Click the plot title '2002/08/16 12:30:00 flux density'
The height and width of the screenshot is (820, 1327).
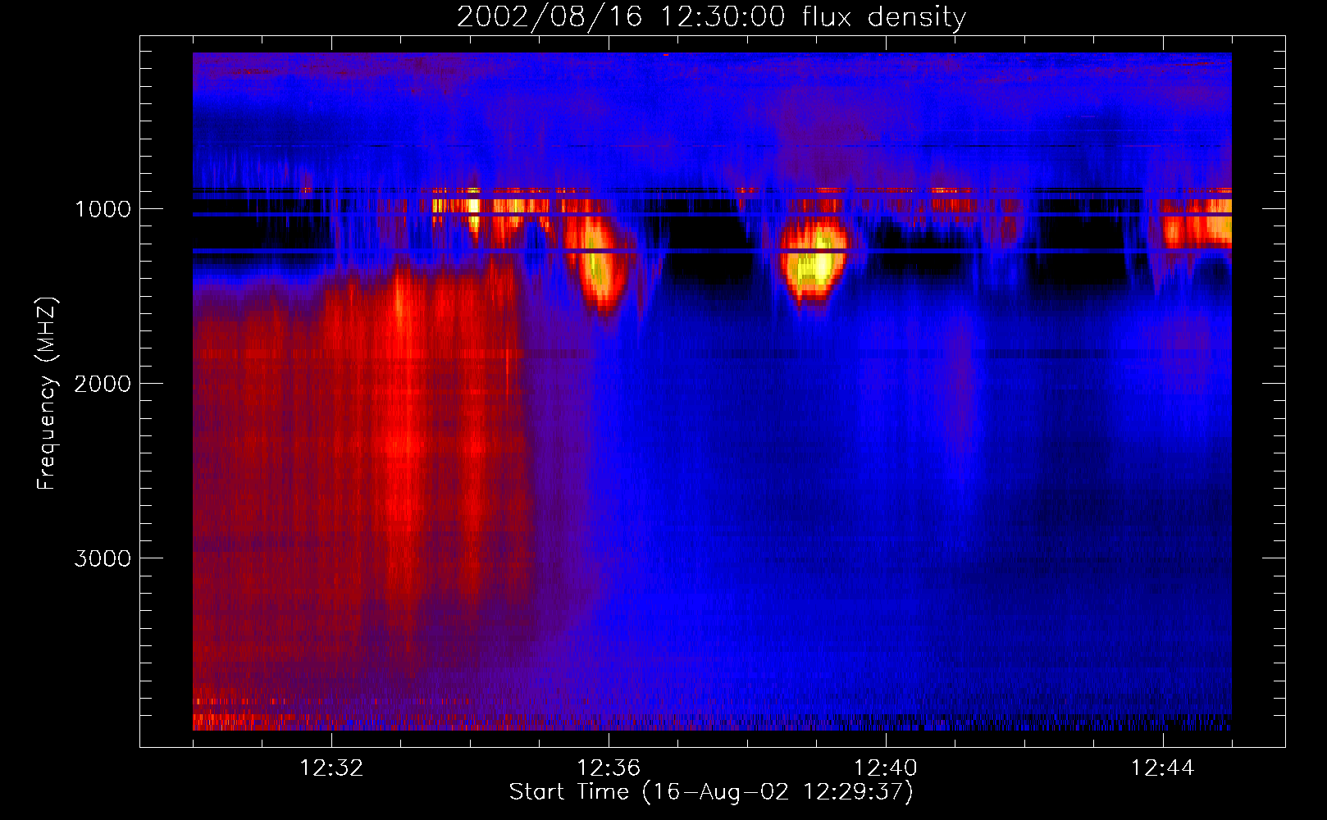[711, 17]
